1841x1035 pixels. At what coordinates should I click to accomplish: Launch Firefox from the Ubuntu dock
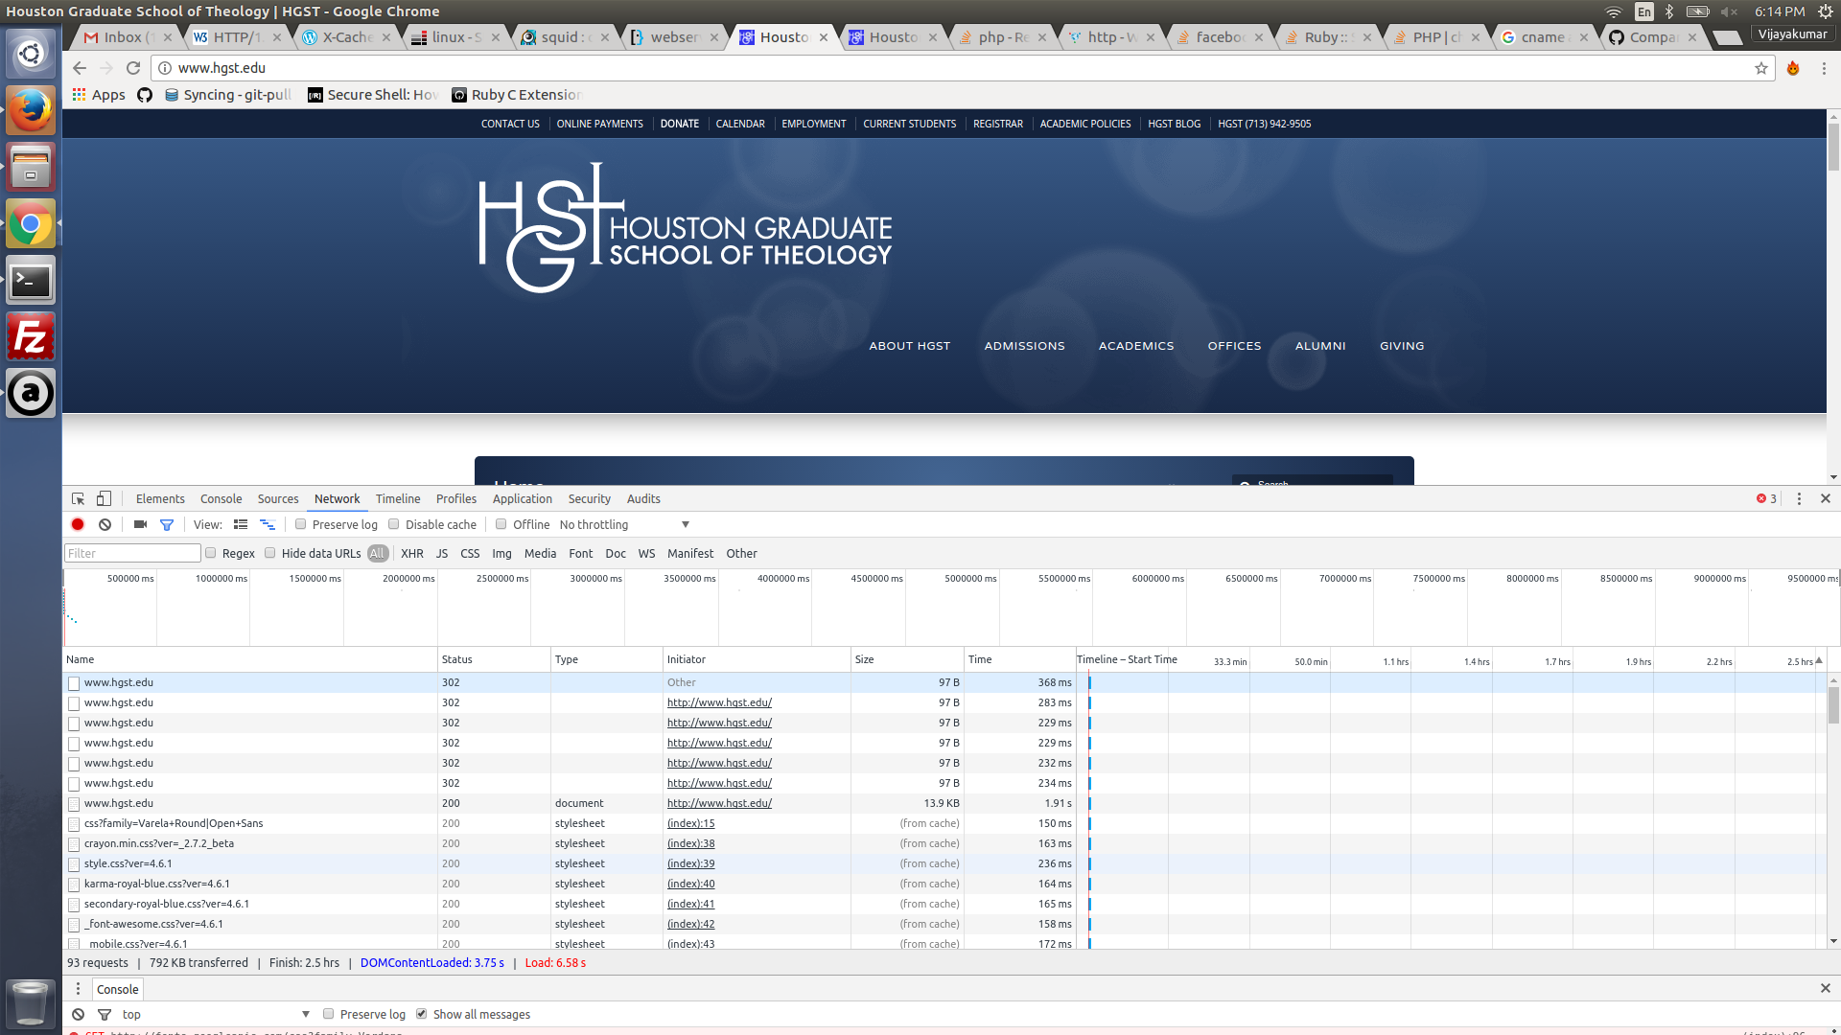(31, 110)
